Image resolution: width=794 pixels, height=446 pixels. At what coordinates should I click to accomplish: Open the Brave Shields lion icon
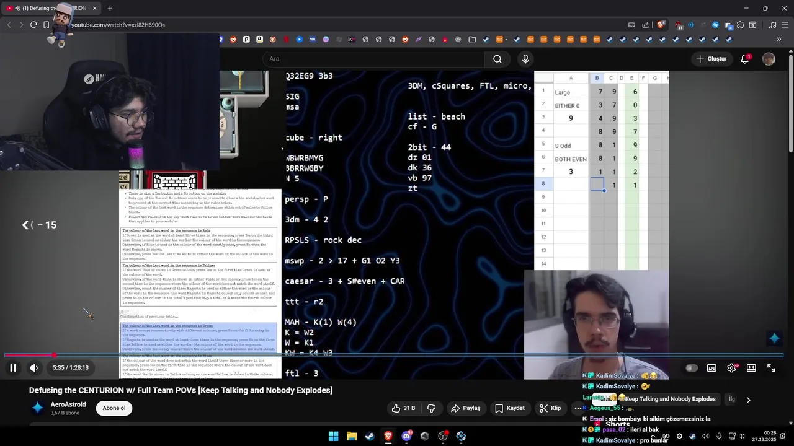(x=661, y=25)
